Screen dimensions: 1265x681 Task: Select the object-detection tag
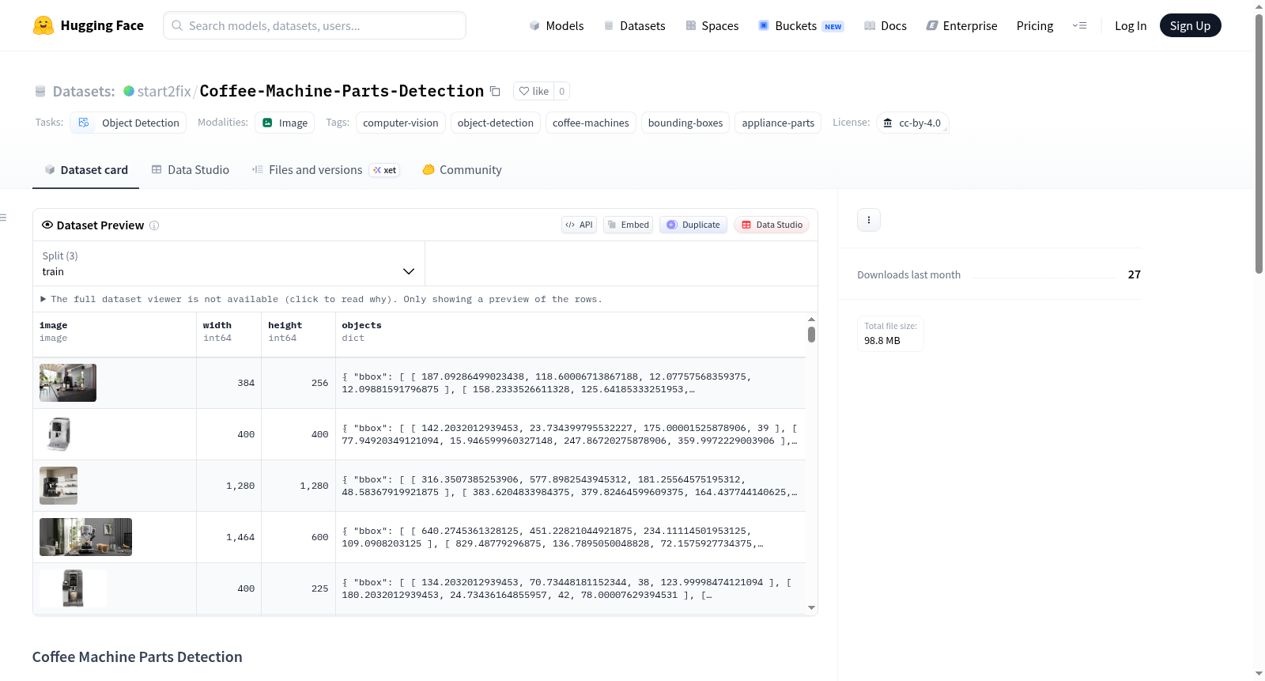click(x=496, y=123)
